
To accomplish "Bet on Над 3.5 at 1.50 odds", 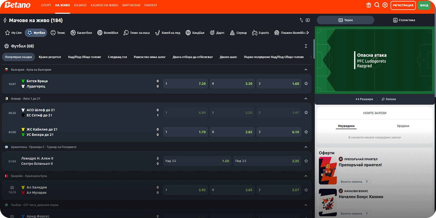I will pos(197,161).
